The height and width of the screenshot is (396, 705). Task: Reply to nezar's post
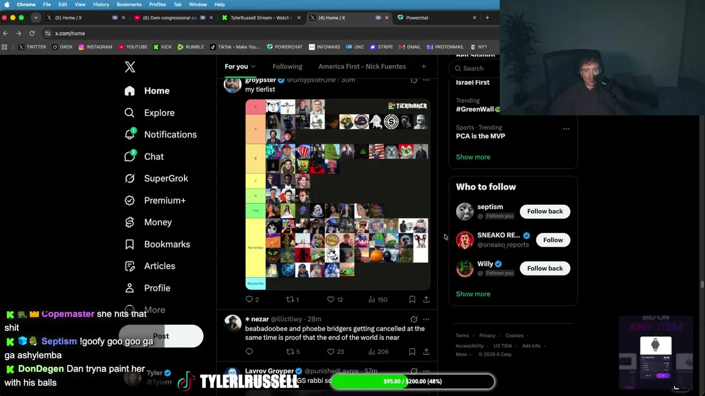(x=250, y=351)
